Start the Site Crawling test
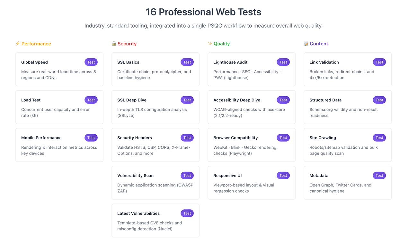 pos(379,137)
